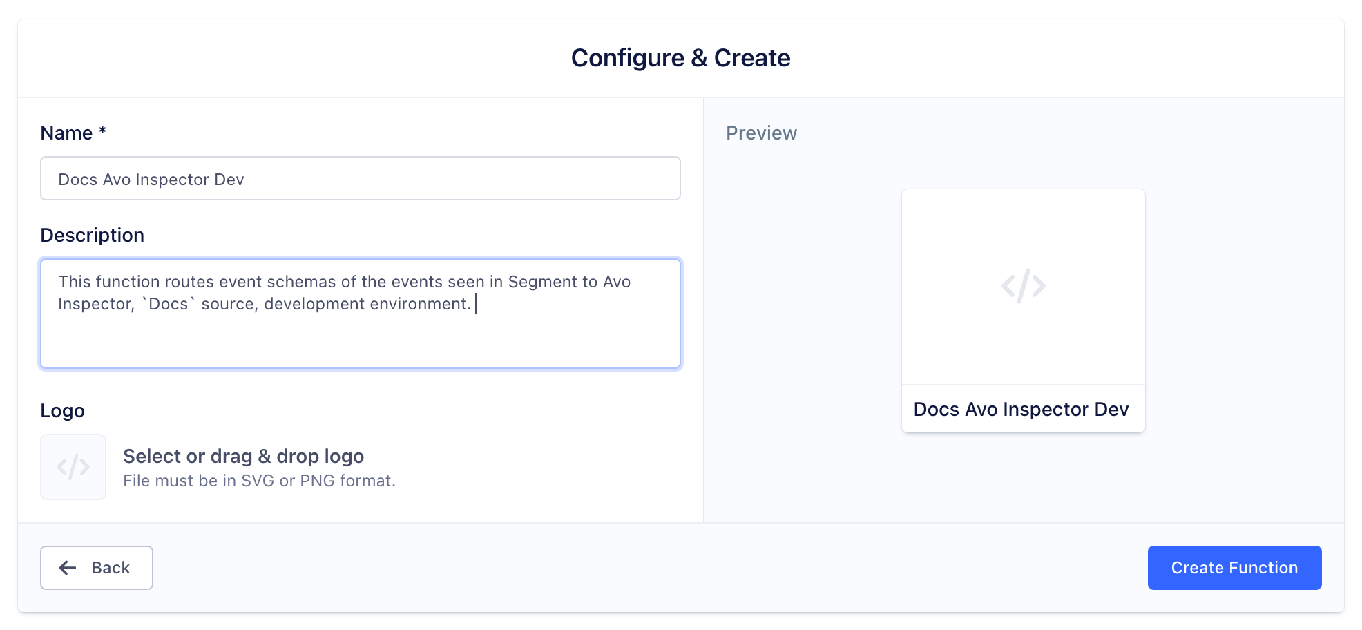
Task: Click 'Select or drag & drop logo' text
Action: 244,456
